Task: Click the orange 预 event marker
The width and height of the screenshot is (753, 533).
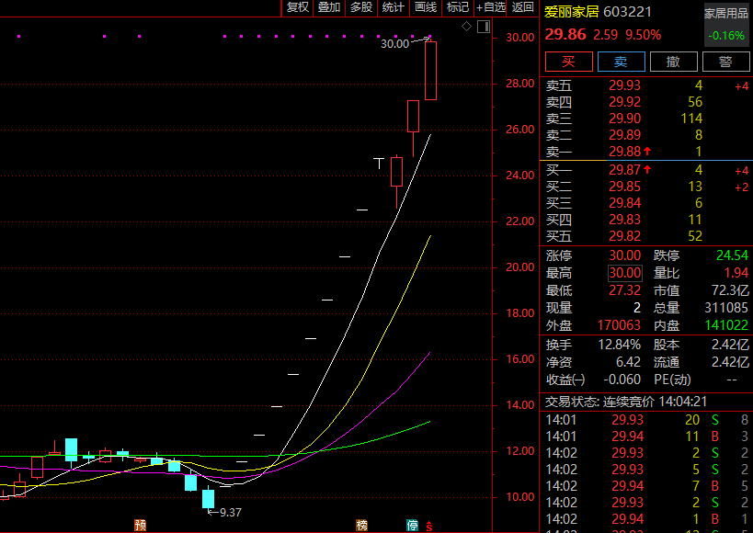Action: pos(141,525)
